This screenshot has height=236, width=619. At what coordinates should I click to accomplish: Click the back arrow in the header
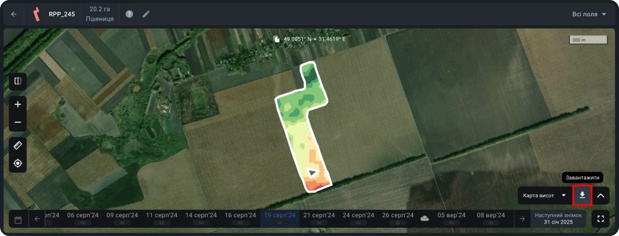click(x=14, y=14)
